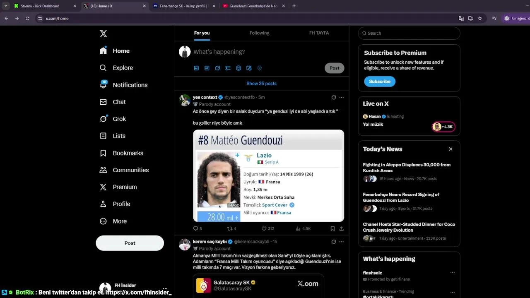
Task: Add media image to the new post
Action: (x=197, y=68)
